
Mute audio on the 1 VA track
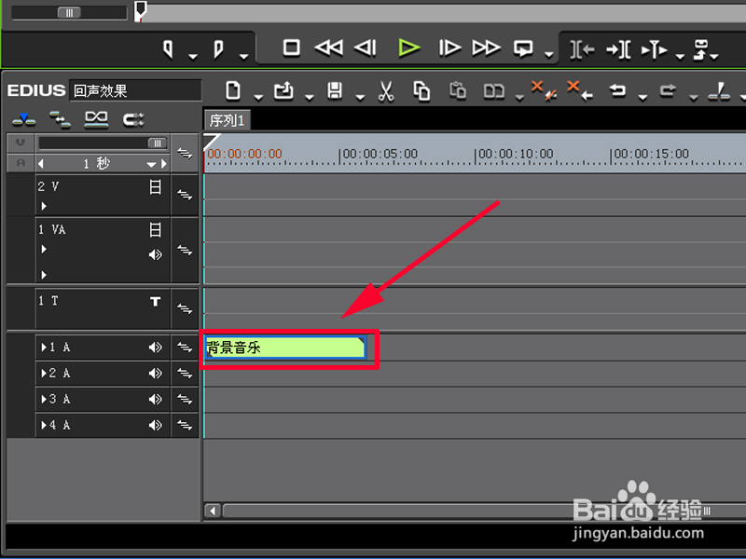(155, 254)
